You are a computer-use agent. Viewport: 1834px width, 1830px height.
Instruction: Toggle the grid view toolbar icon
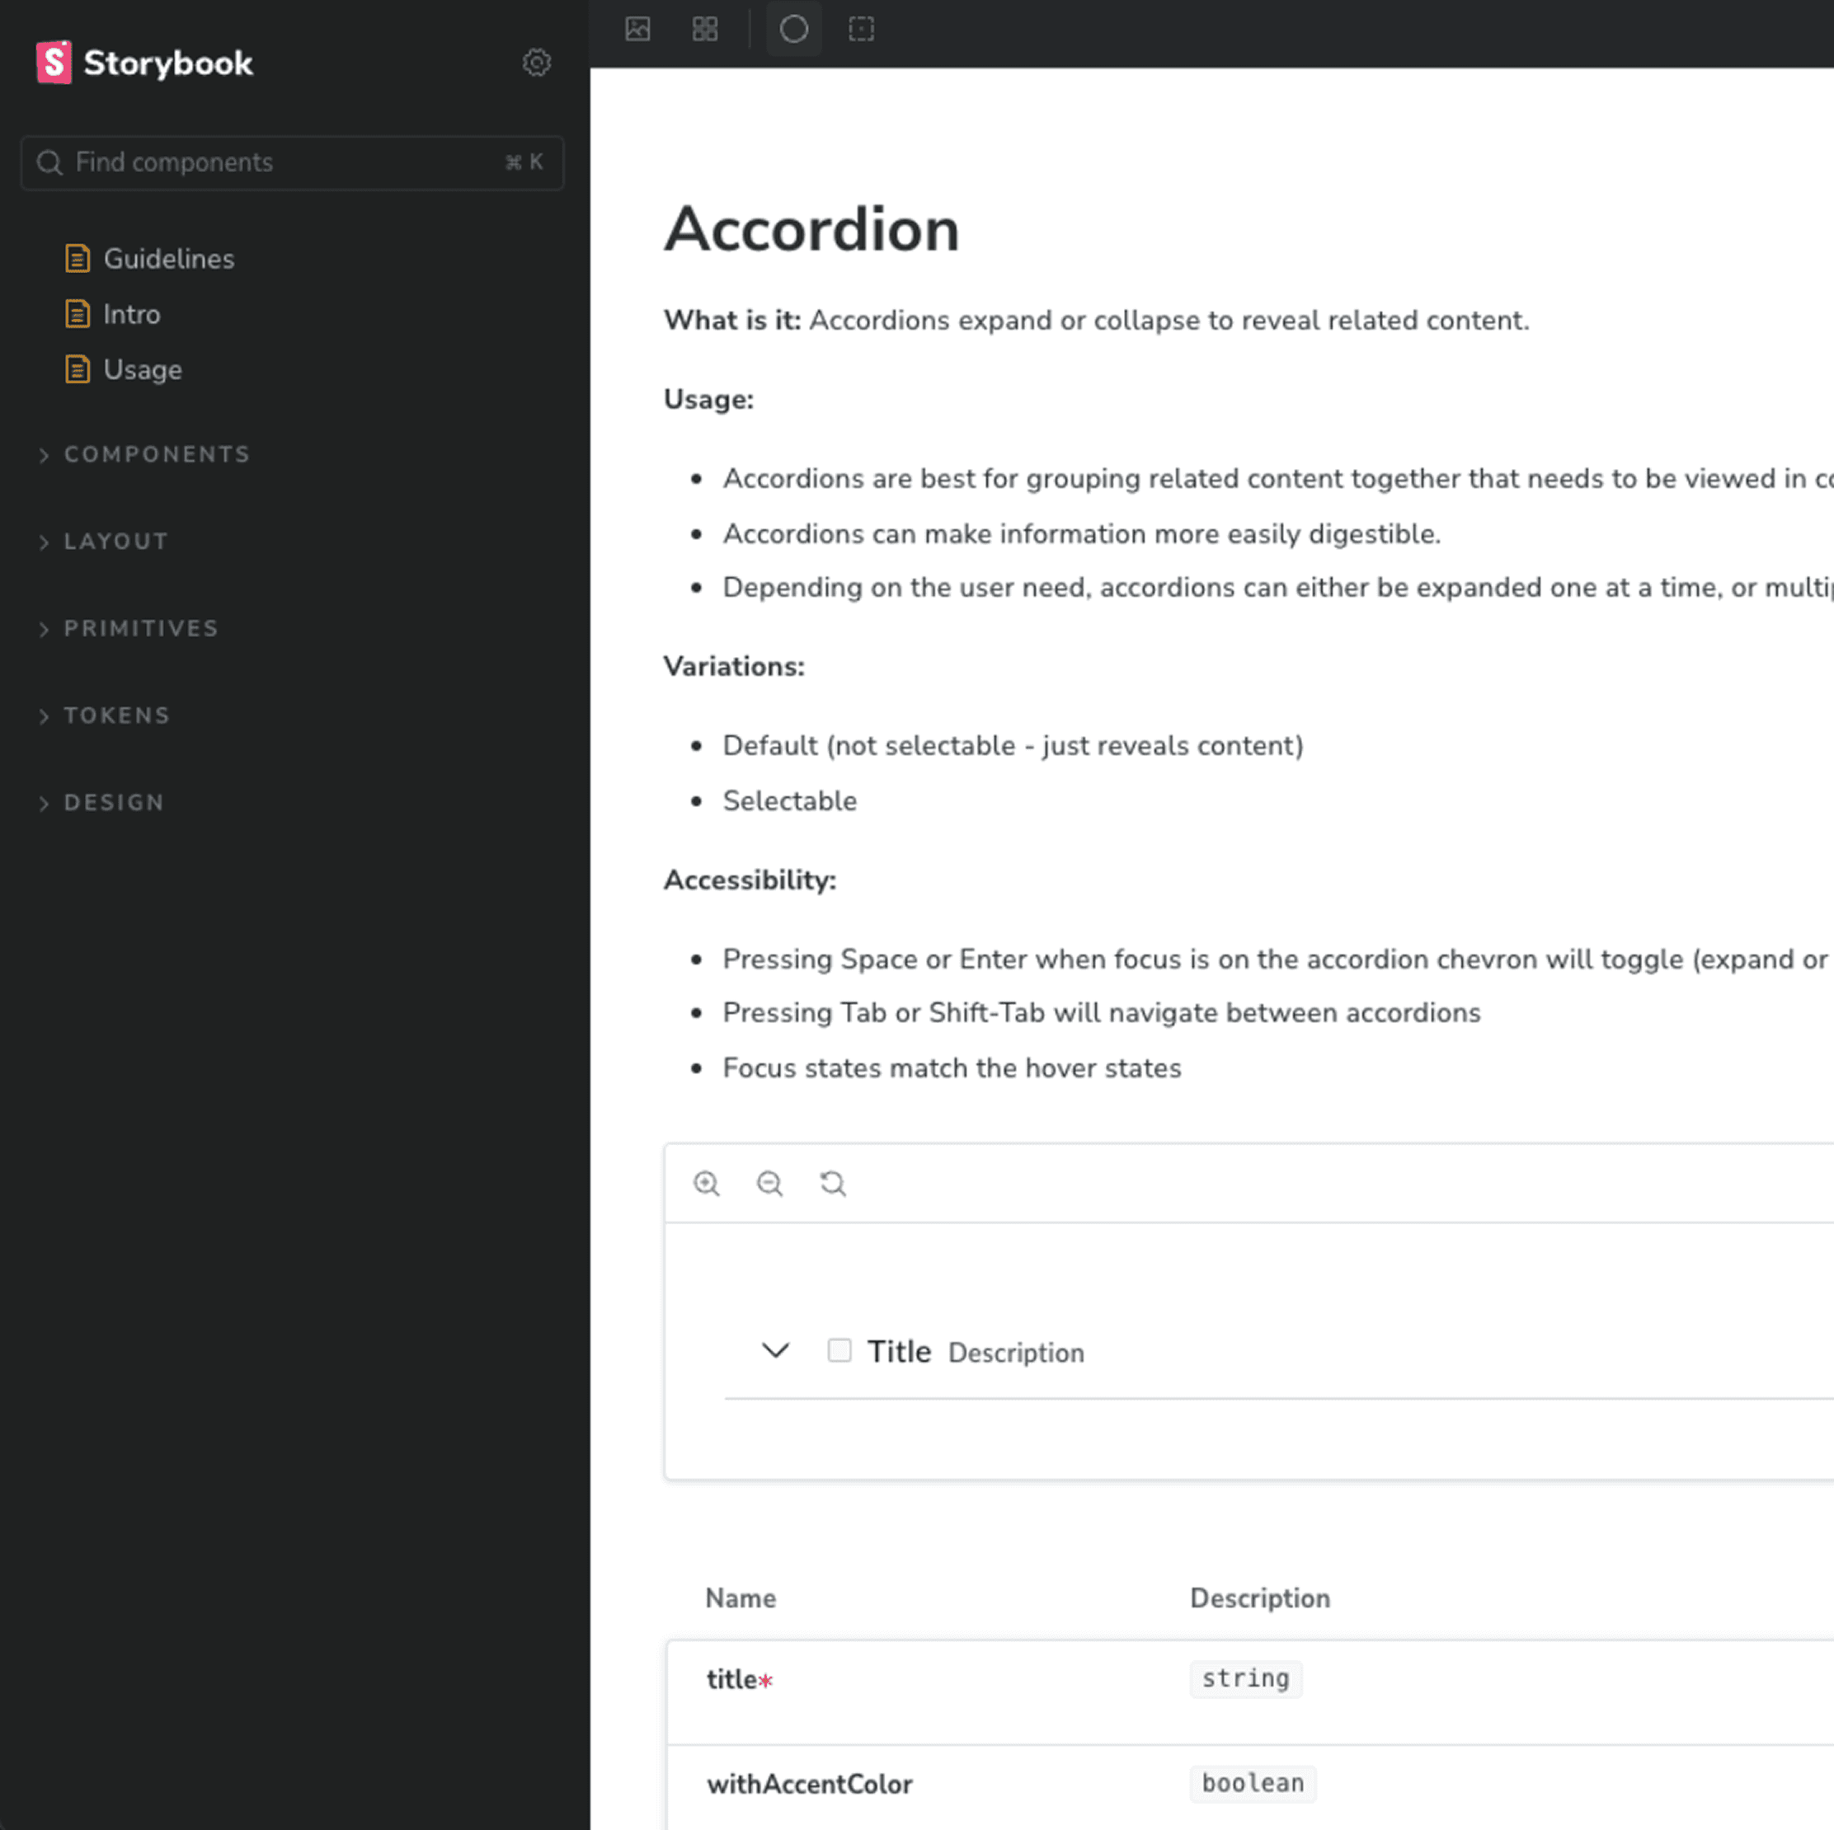pos(705,30)
